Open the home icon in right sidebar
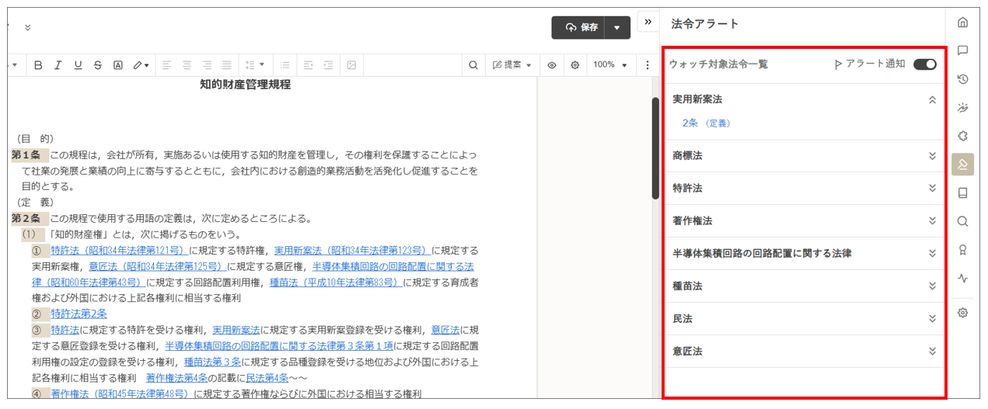 tap(962, 22)
